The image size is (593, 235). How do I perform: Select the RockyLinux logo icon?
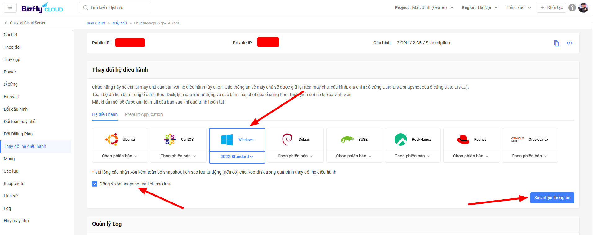[401, 140]
